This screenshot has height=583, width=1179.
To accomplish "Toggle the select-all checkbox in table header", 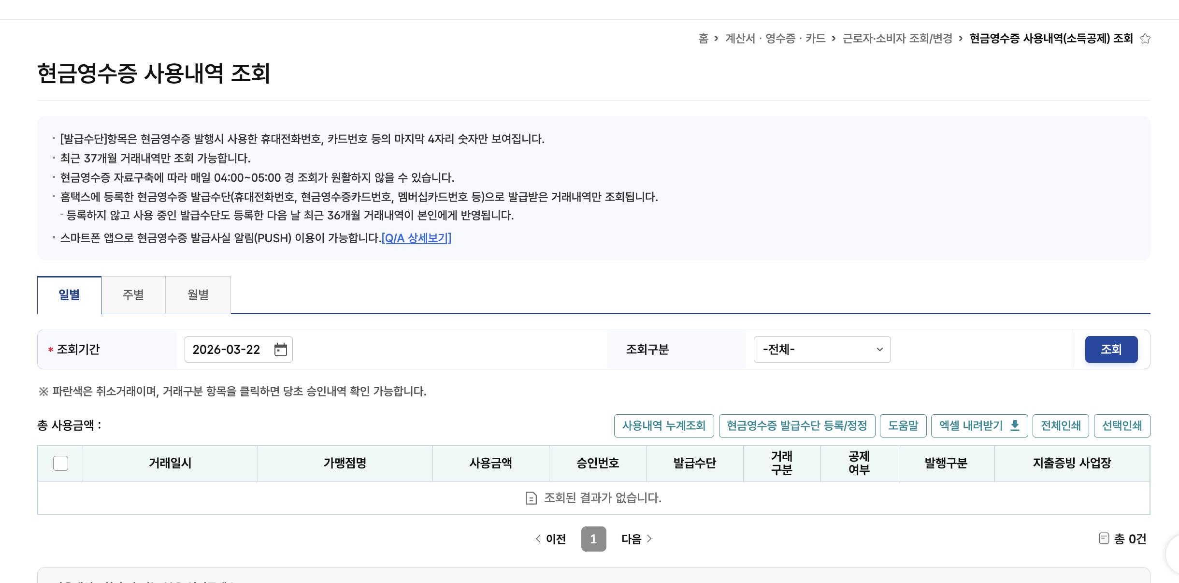I will tap(60, 463).
